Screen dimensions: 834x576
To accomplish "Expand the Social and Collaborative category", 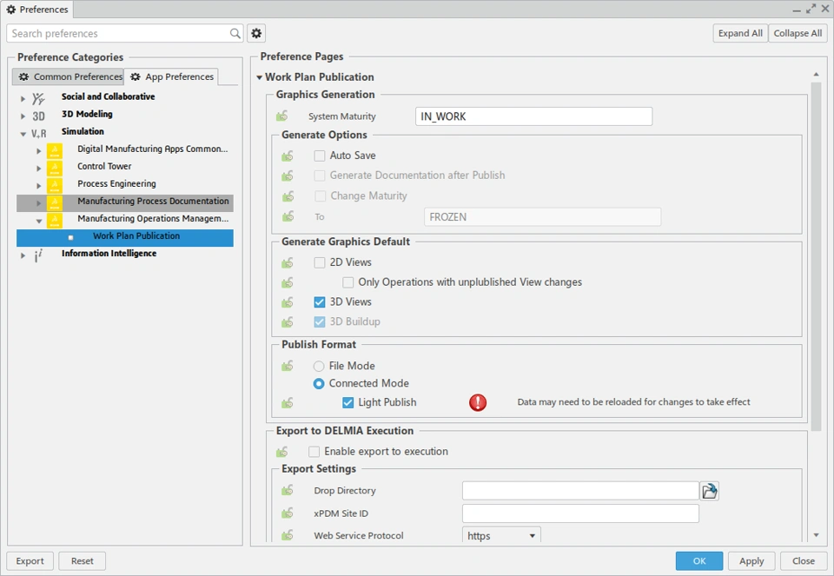I will click(23, 98).
